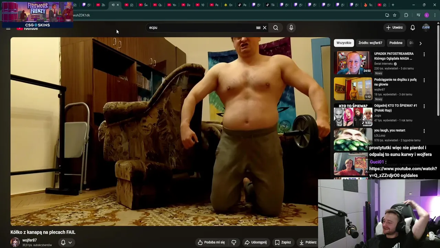This screenshot has height=248, width=440.
Task: Switch to the Zb YouTube tab
Action: click(x=100, y=5)
